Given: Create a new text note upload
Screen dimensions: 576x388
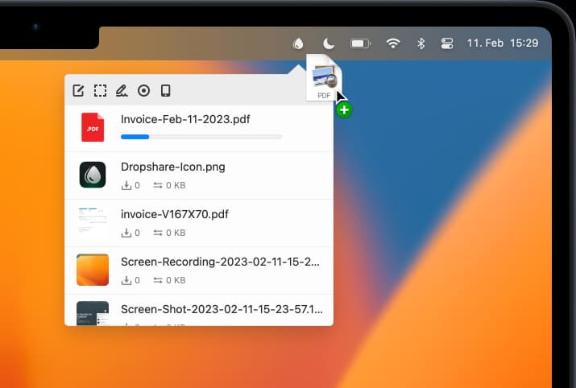Looking at the screenshot, I should pos(78,90).
